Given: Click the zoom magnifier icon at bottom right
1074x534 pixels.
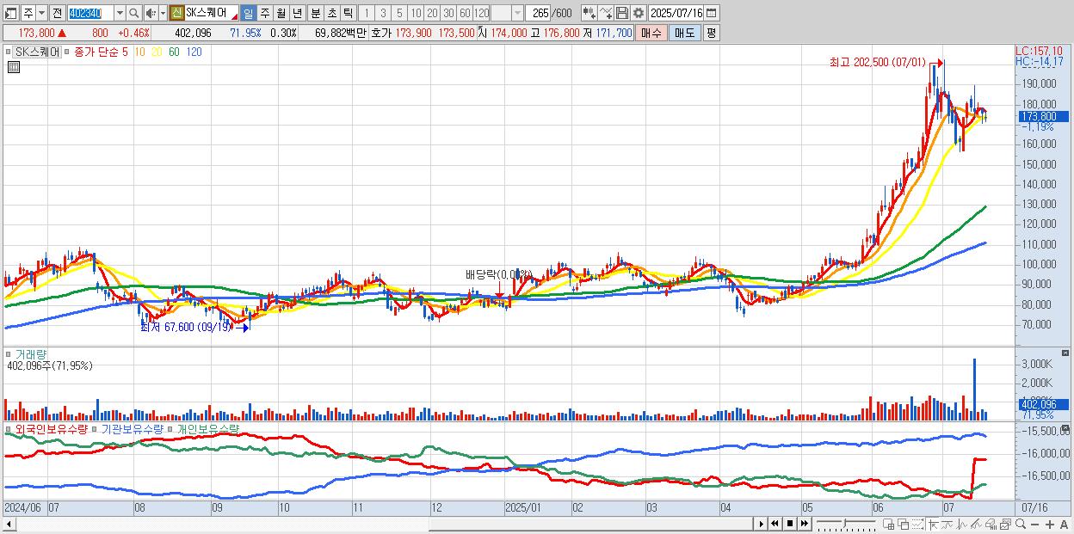Looking at the screenshot, I should [x=1020, y=524].
